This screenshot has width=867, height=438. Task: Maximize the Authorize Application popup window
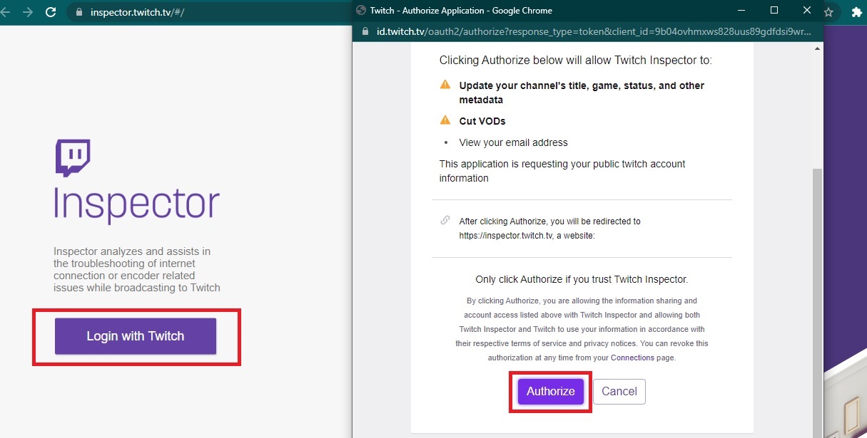click(774, 10)
